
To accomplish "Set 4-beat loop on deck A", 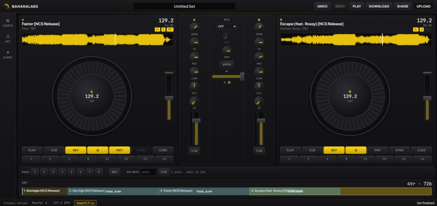I will click(x=69, y=160).
